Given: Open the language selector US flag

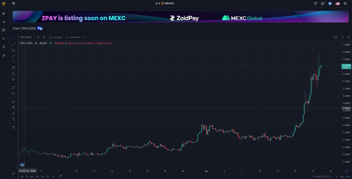Looking at the screenshot, I should click(x=338, y=4).
